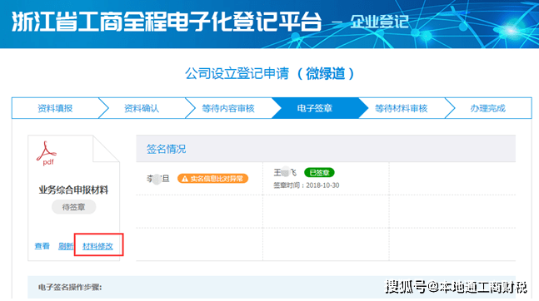Image resolution: width=539 pixels, height=301 pixels.
Task: Click the warning triangle icon in orange badge
Action: coord(185,179)
